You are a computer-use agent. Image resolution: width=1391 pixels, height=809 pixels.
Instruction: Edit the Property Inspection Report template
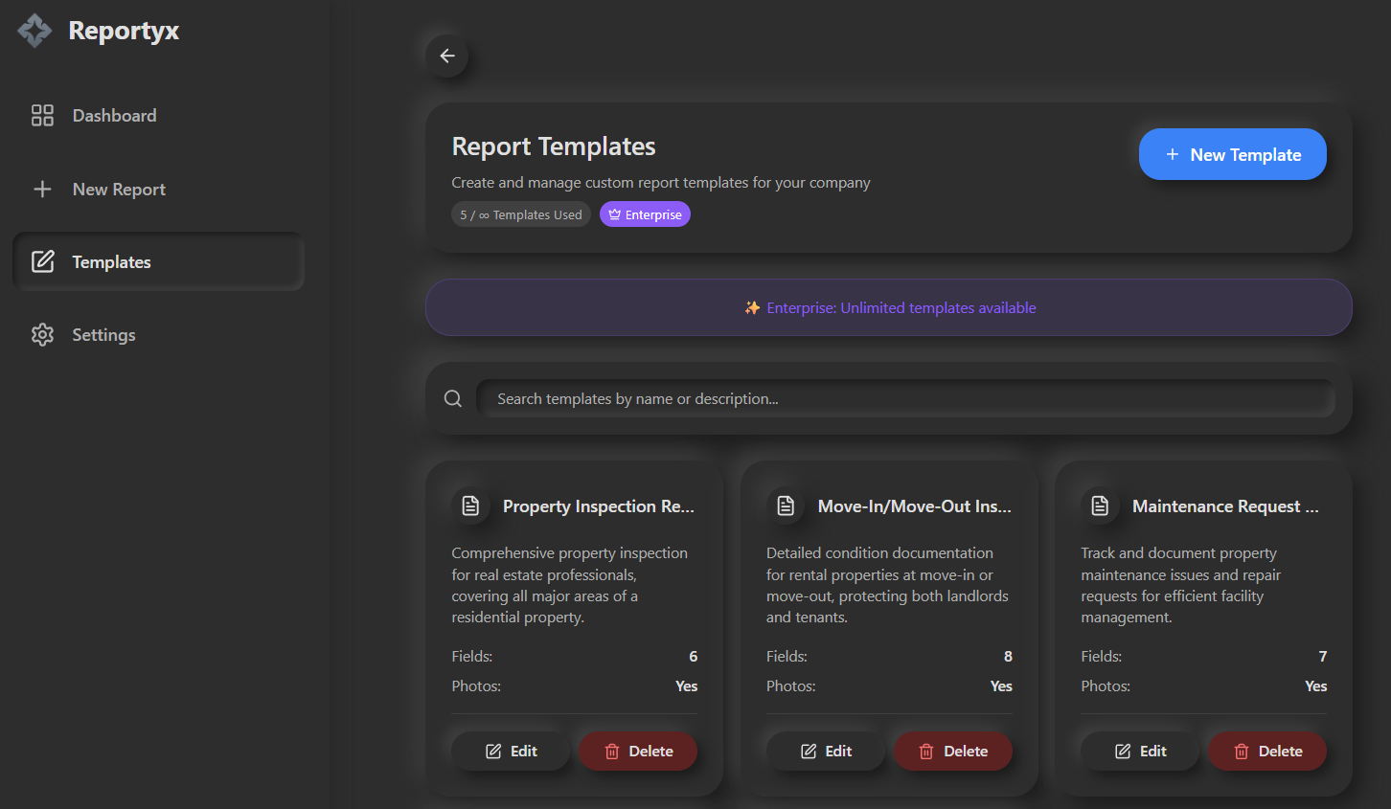[x=511, y=751]
